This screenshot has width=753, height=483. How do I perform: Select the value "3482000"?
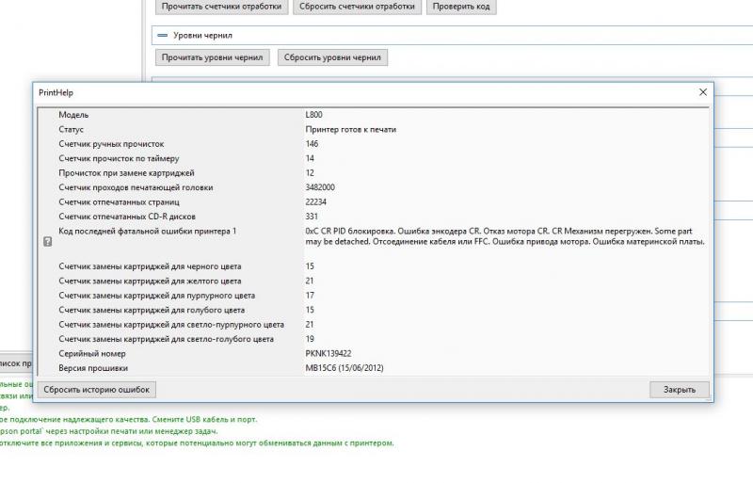tap(320, 187)
